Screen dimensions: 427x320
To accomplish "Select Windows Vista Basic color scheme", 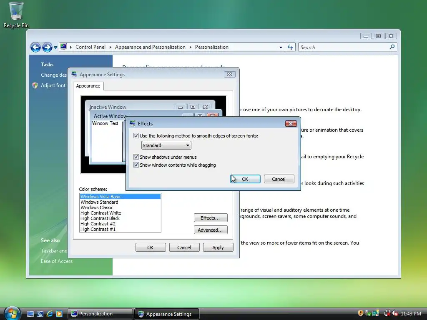I will click(120, 197).
